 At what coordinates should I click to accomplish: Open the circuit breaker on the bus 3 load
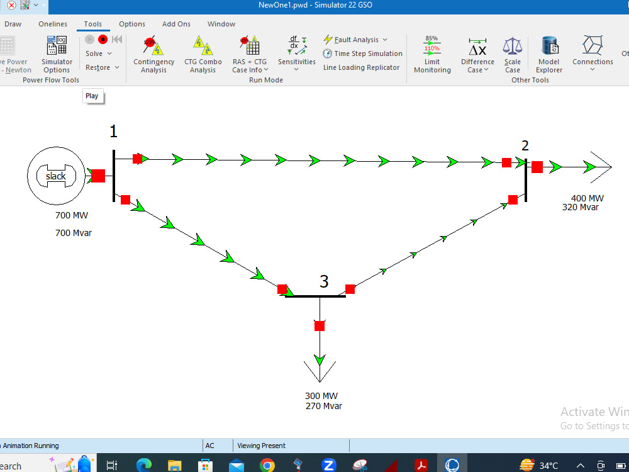tap(320, 325)
